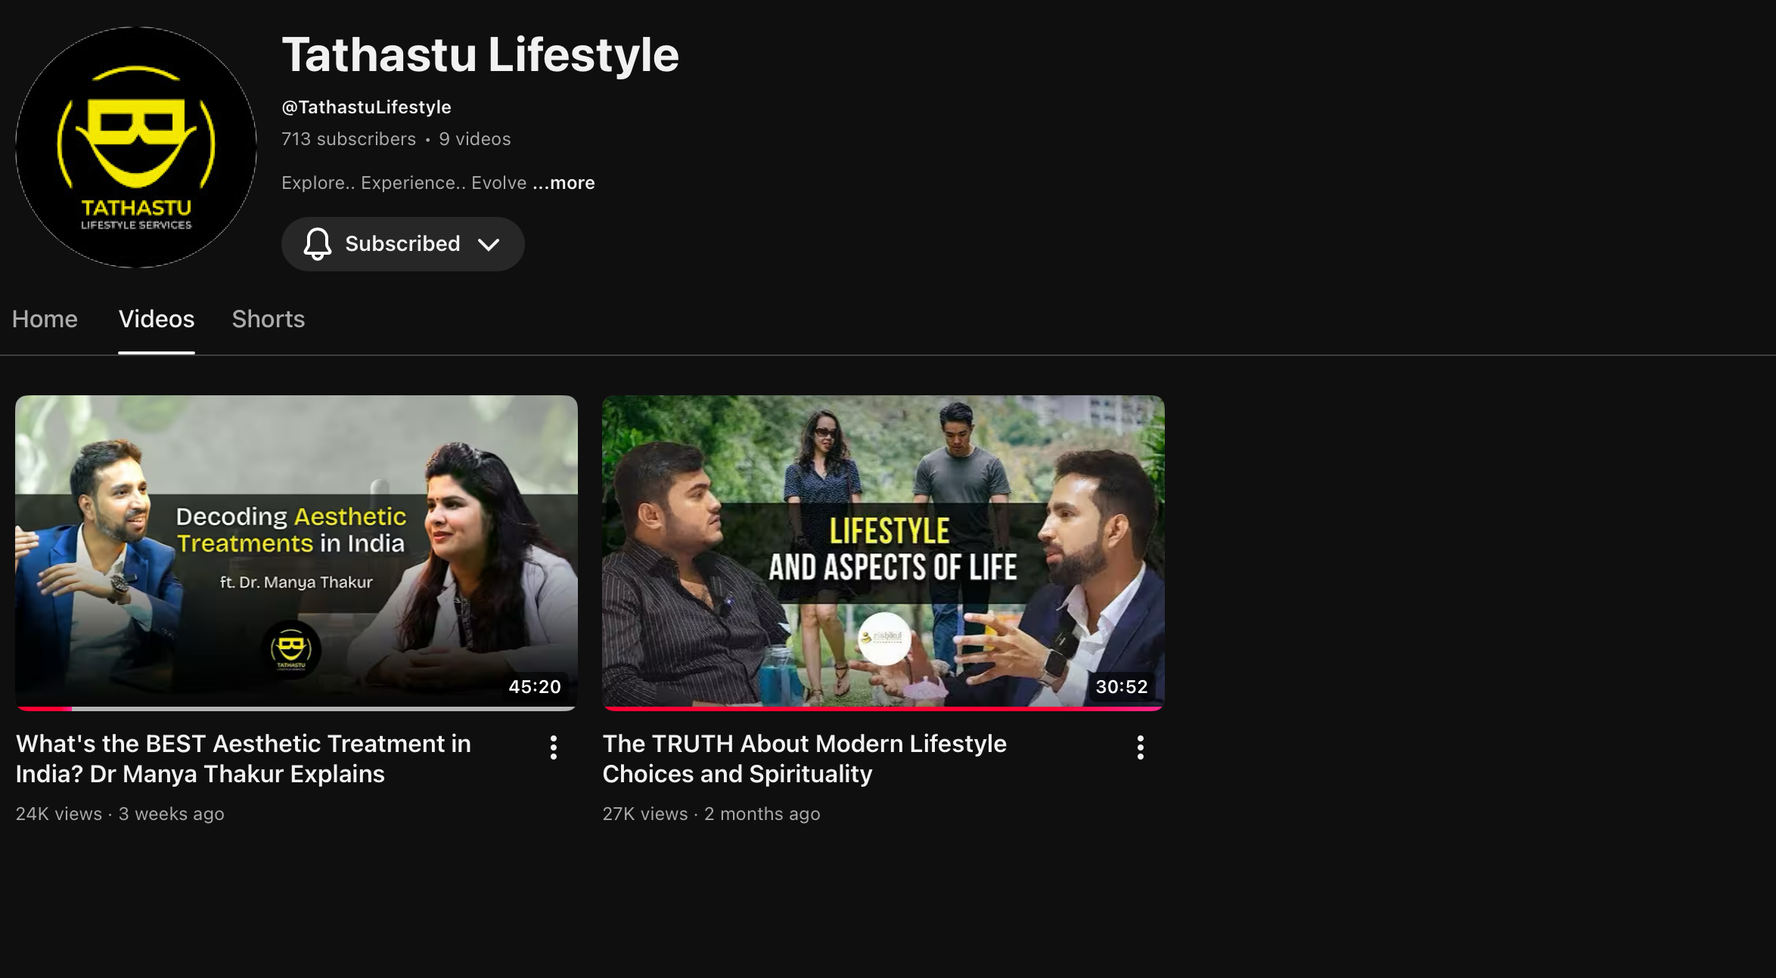
Task: Click the @TathastuLifestyle channel handle
Action: pyautogui.click(x=366, y=107)
